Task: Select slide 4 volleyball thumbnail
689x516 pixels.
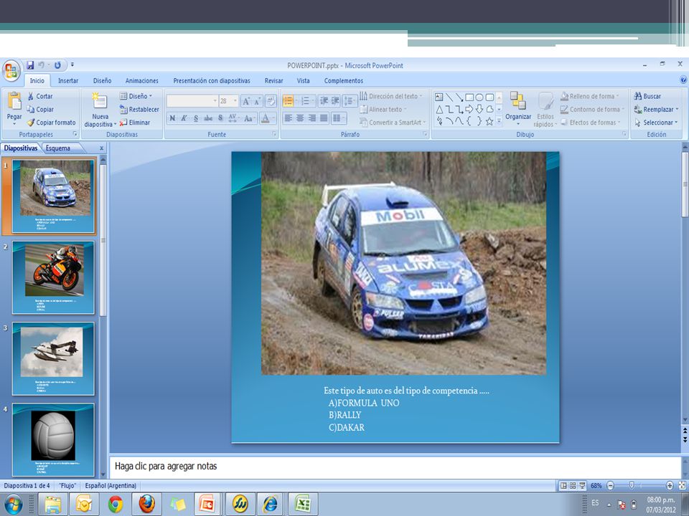Action: click(x=53, y=439)
